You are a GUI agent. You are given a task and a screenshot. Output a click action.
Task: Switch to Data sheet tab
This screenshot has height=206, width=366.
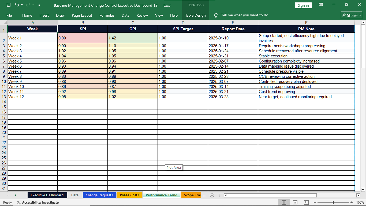click(75, 195)
